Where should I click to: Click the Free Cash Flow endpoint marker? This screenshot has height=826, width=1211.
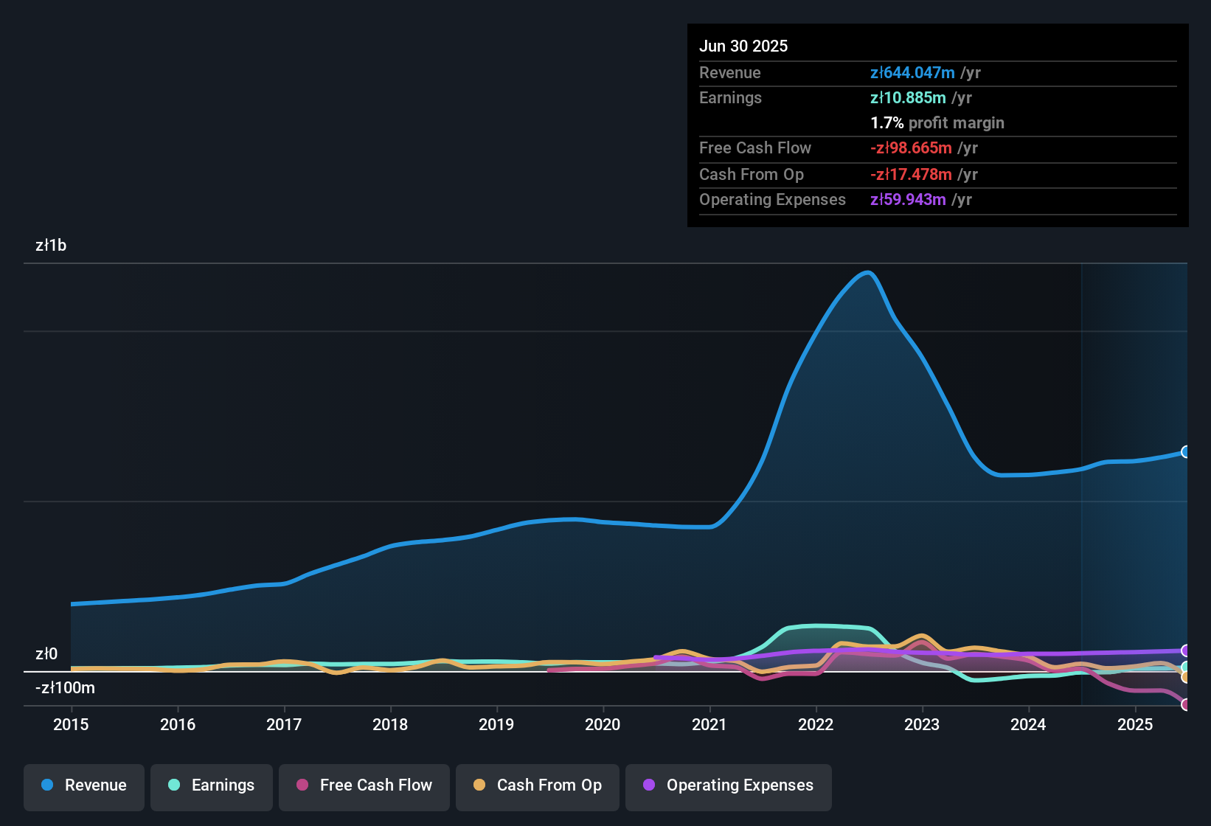coord(1187,704)
